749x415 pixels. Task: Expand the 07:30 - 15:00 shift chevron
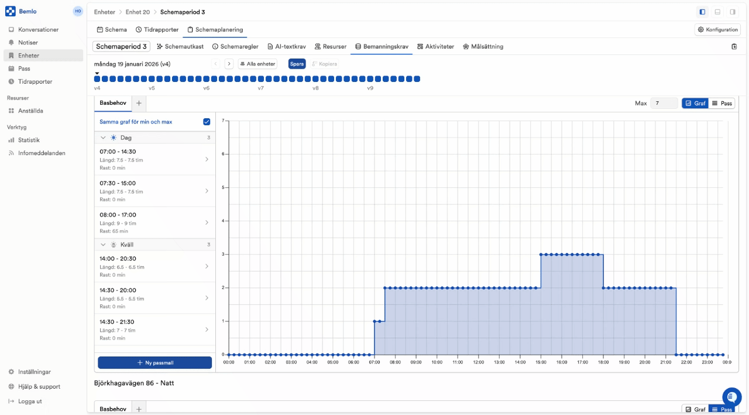coord(207,191)
